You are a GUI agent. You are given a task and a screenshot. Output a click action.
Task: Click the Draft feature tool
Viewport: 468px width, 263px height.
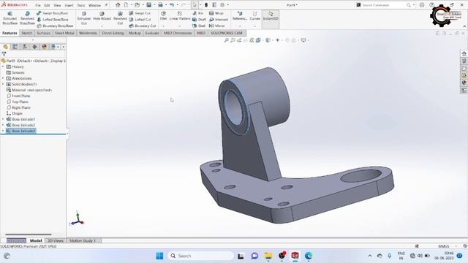(x=199, y=20)
